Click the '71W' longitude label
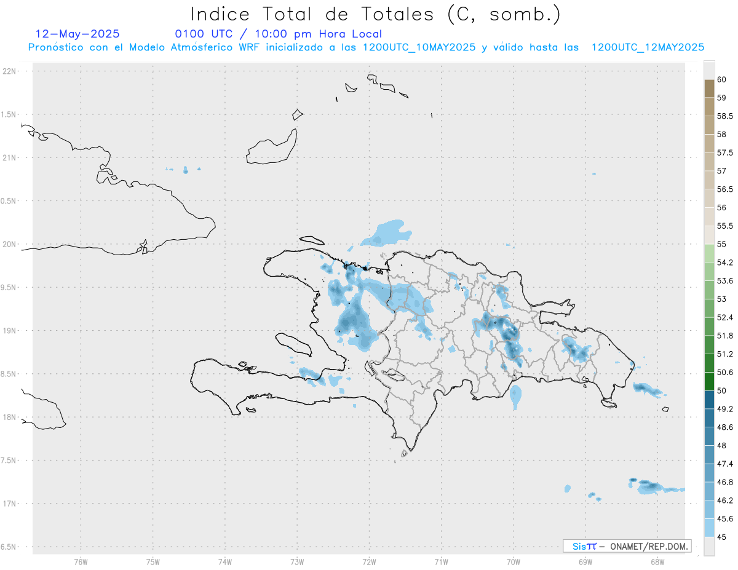The image size is (738, 570). [x=441, y=563]
